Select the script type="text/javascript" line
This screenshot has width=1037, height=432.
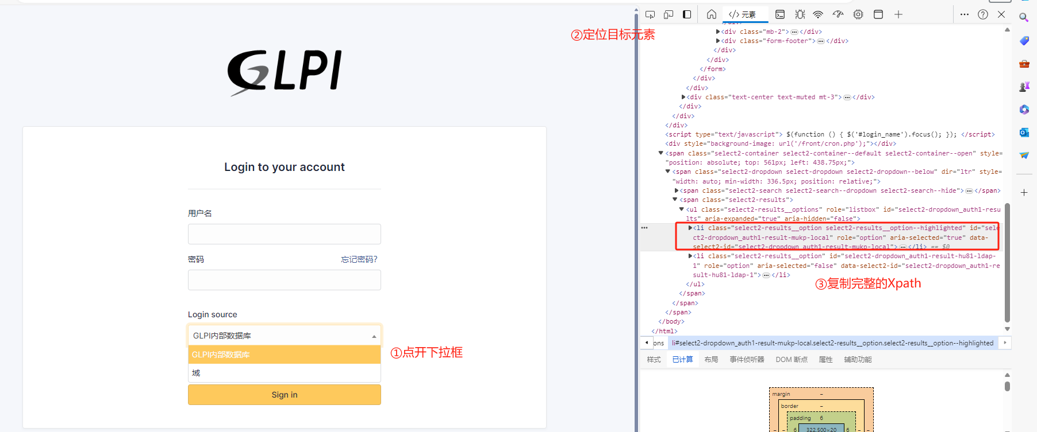coord(830,134)
